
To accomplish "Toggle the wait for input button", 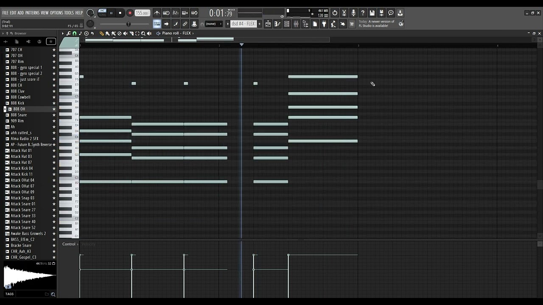I will (x=166, y=13).
